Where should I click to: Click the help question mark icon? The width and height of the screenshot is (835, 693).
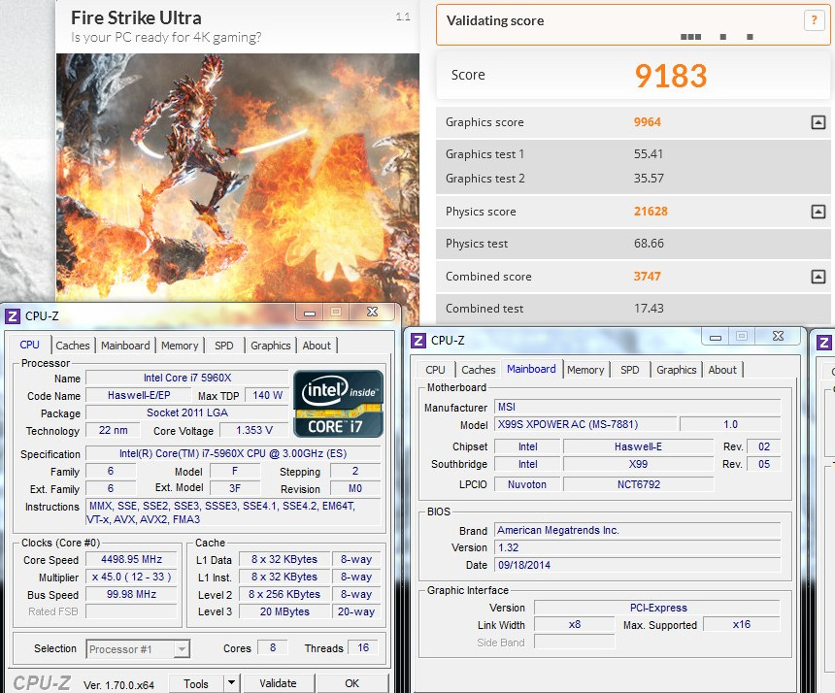813,20
